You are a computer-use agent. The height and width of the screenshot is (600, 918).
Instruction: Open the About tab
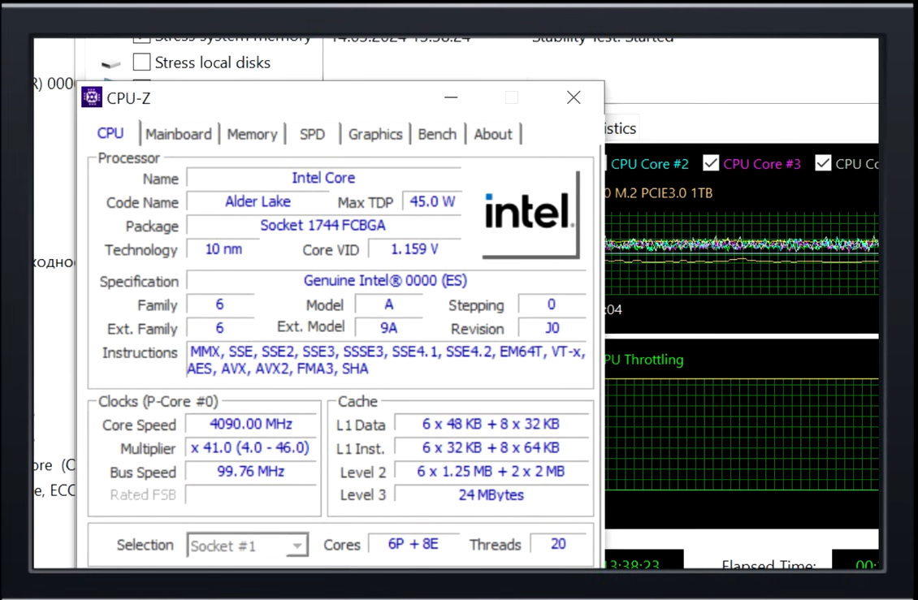(x=493, y=134)
